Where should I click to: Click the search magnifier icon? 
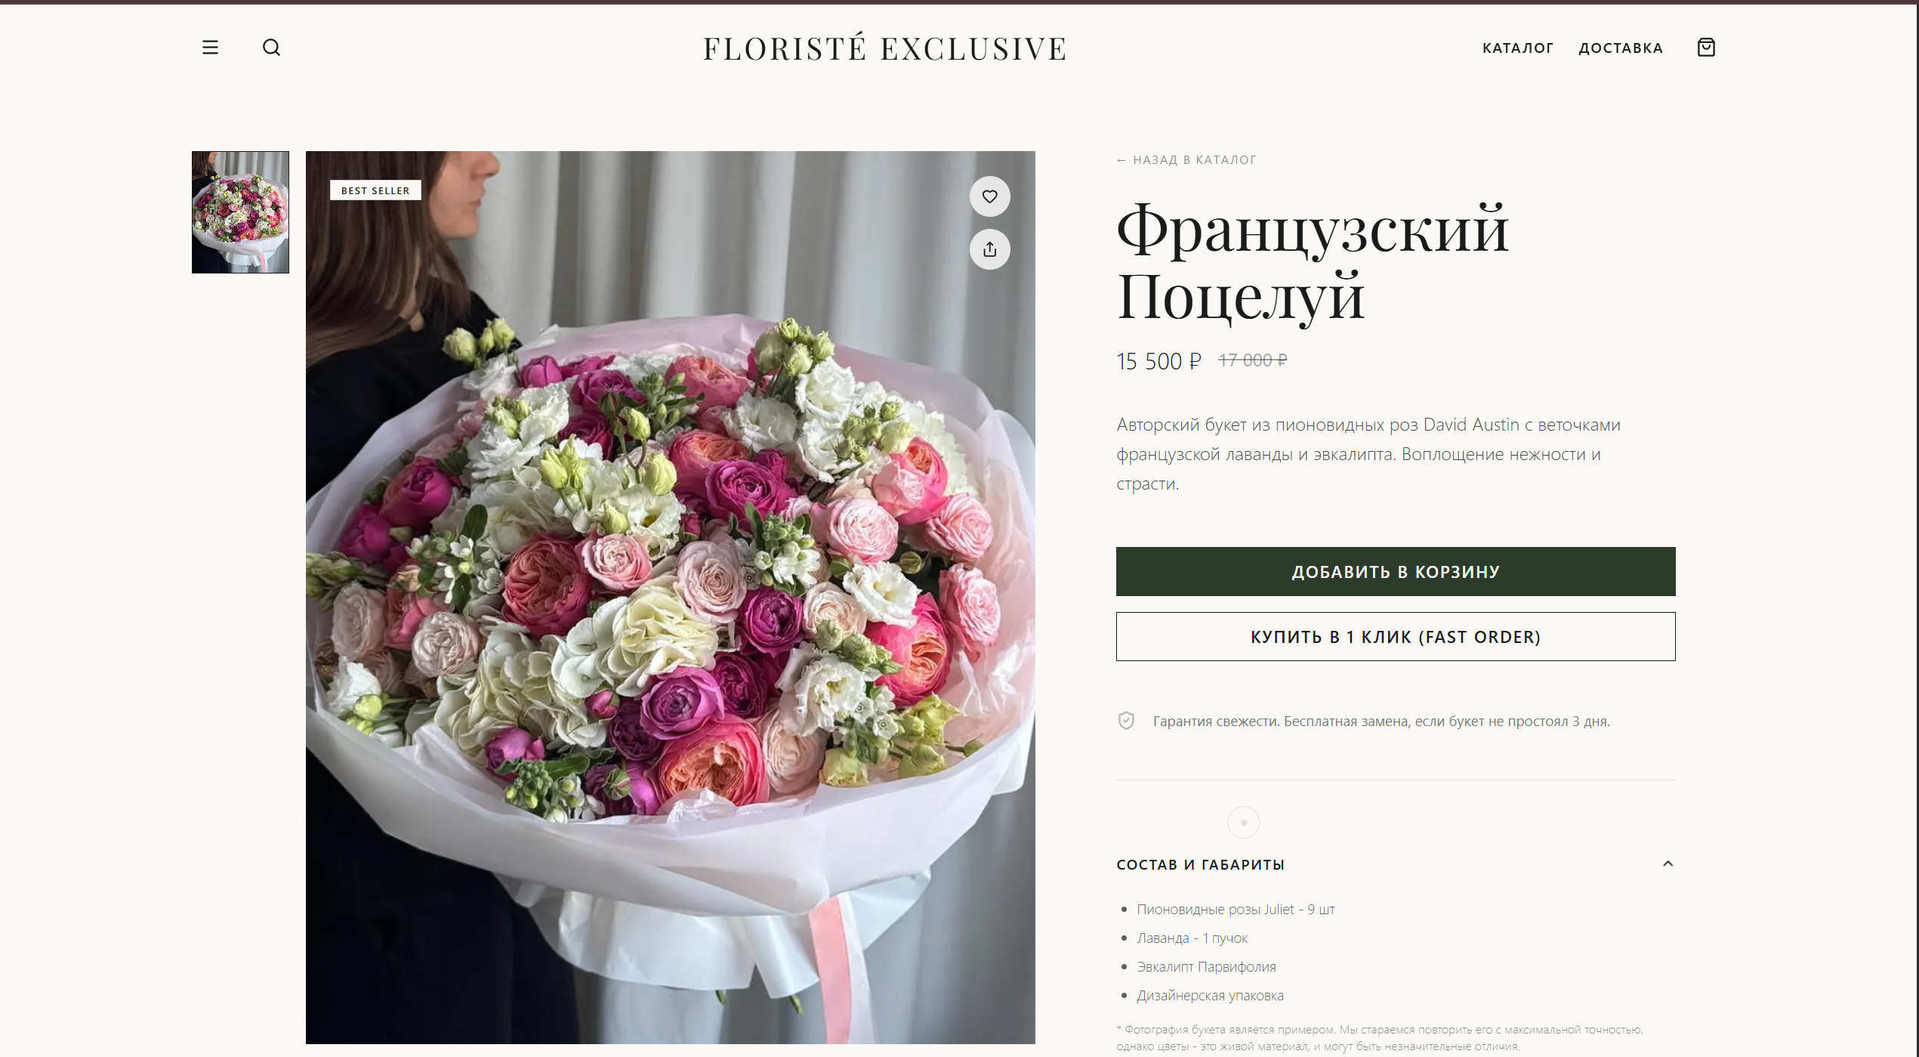coord(271,48)
